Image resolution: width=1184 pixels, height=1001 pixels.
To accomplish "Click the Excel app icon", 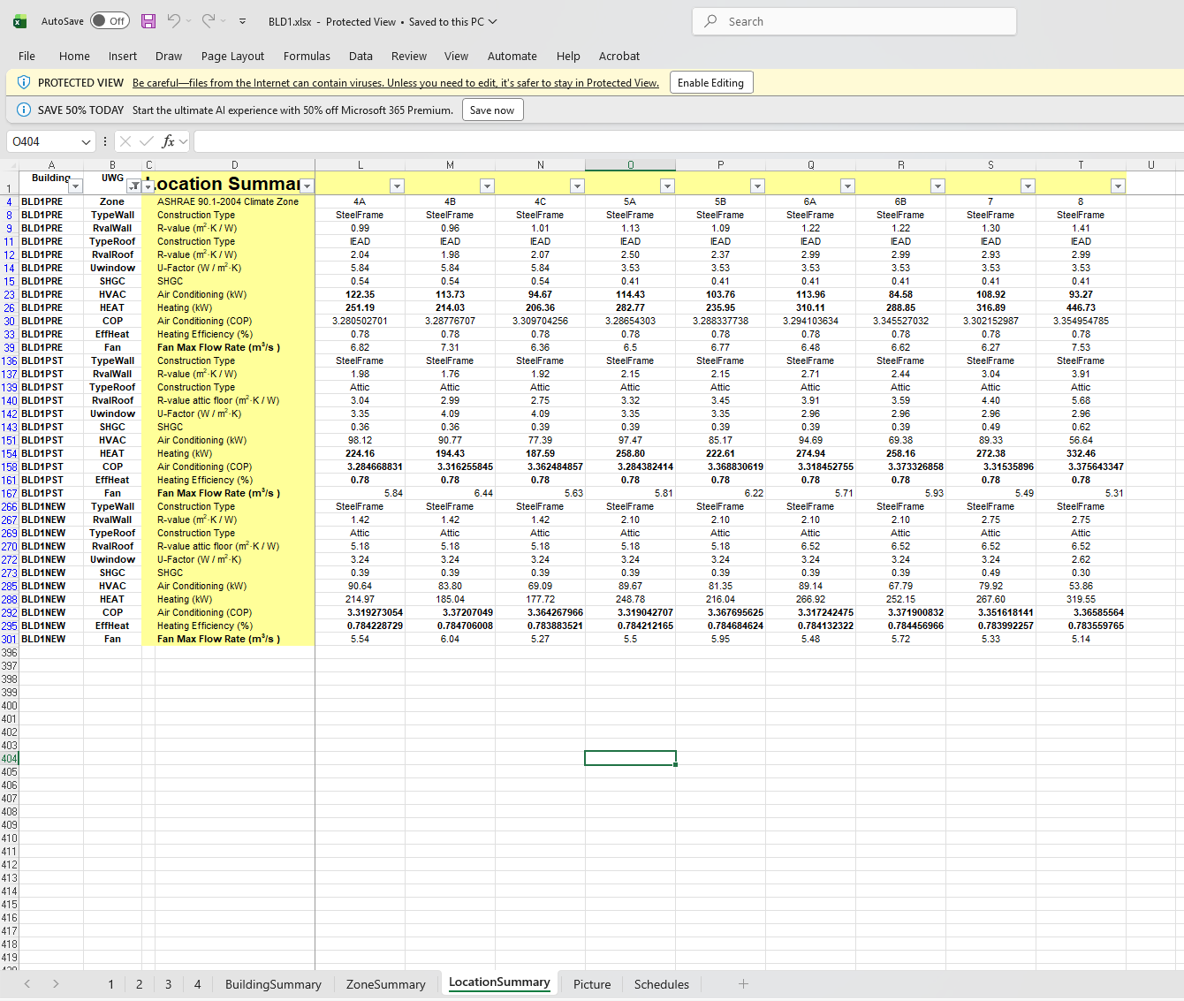I will [x=19, y=21].
